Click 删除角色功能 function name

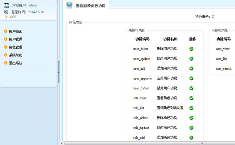(x=167, y=118)
